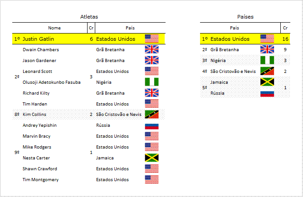Select the Cr header in Atletas table

(91, 28)
